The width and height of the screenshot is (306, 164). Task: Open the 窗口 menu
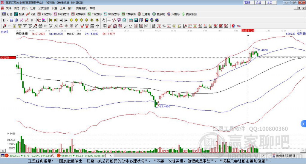point(71,8)
